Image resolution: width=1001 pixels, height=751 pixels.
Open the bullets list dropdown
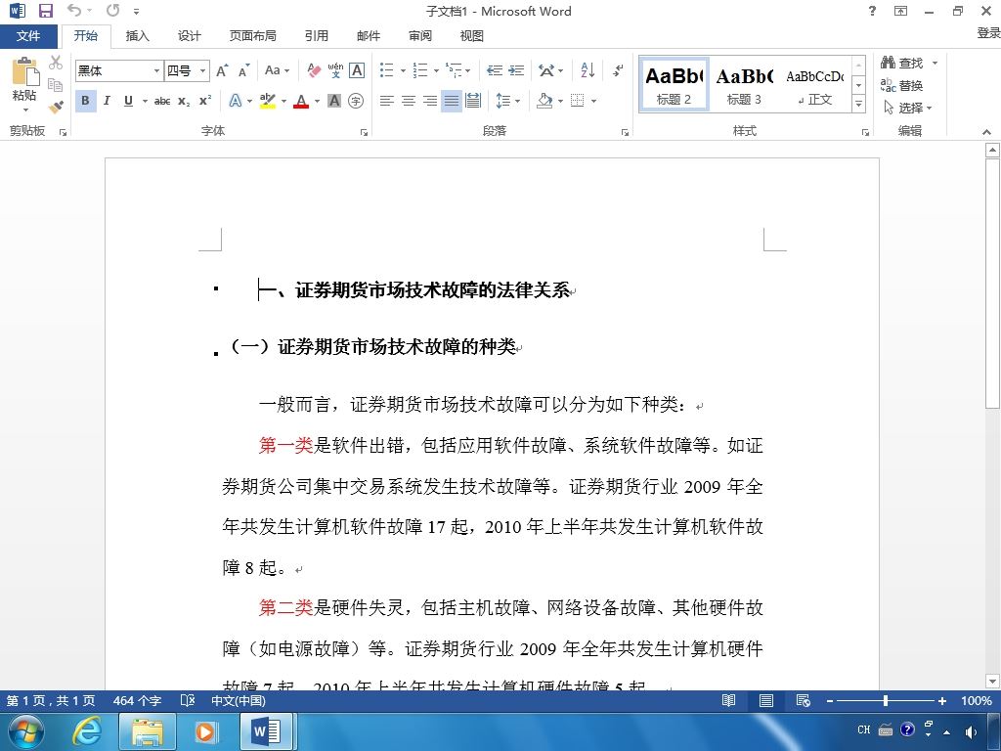coord(403,70)
